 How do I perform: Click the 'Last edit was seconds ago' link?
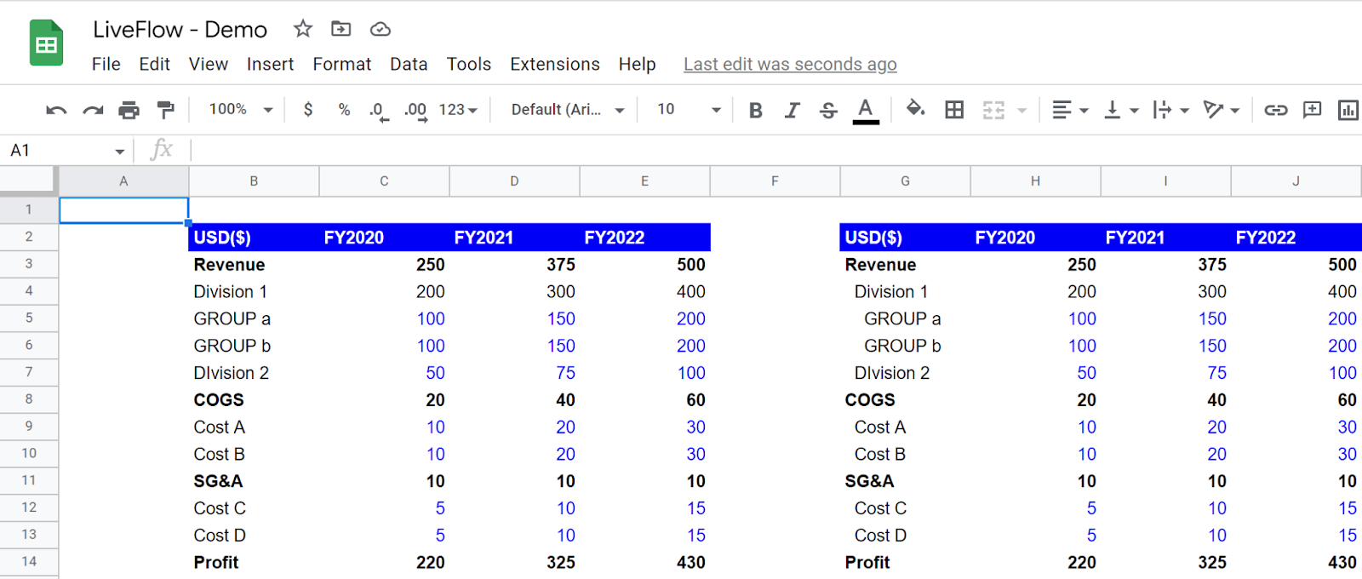coord(790,64)
